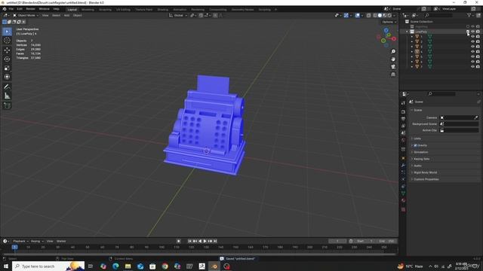
Task: Select the Rotate tool
Action: [7, 59]
